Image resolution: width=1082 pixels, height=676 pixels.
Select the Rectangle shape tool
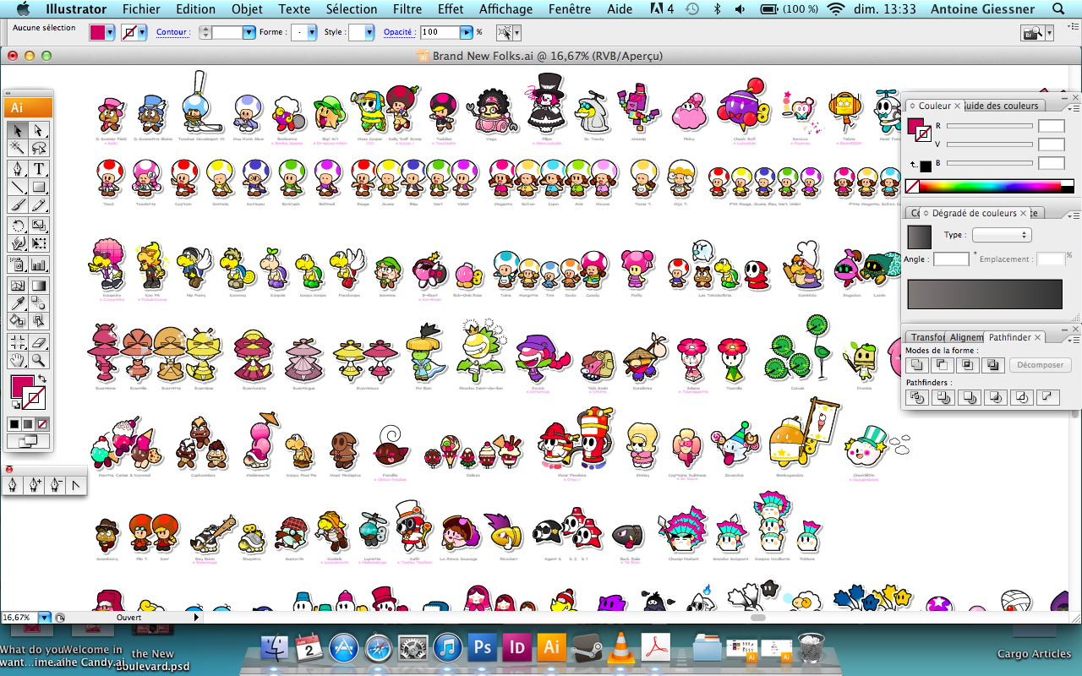pyautogui.click(x=39, y=187)
